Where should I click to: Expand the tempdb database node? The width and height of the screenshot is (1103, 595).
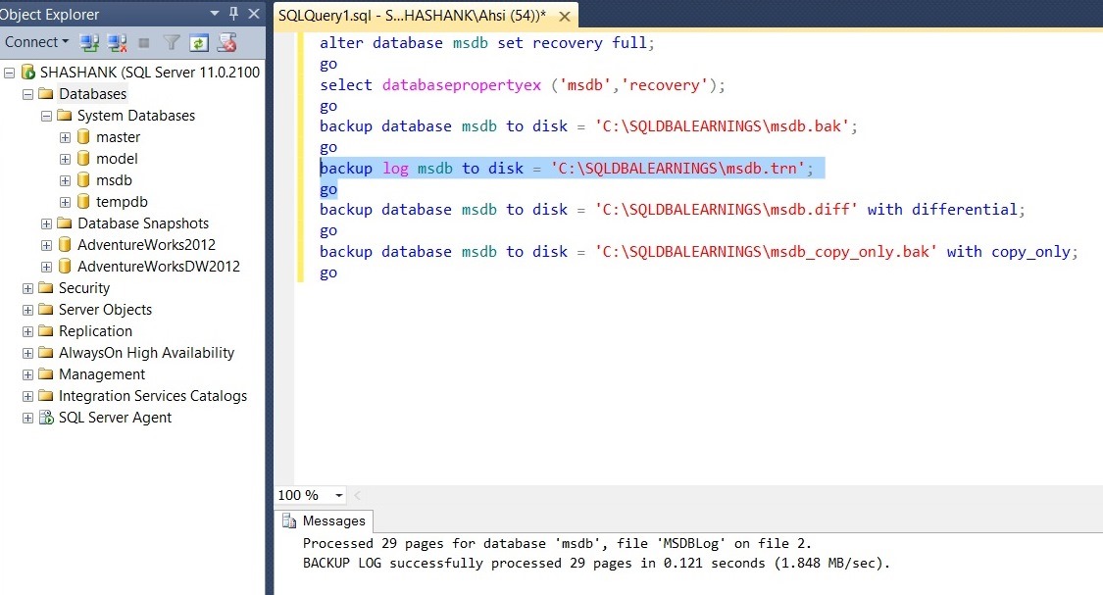tap(65, 203)
